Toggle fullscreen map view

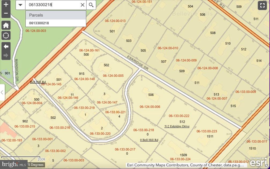(x=262, y=6)
